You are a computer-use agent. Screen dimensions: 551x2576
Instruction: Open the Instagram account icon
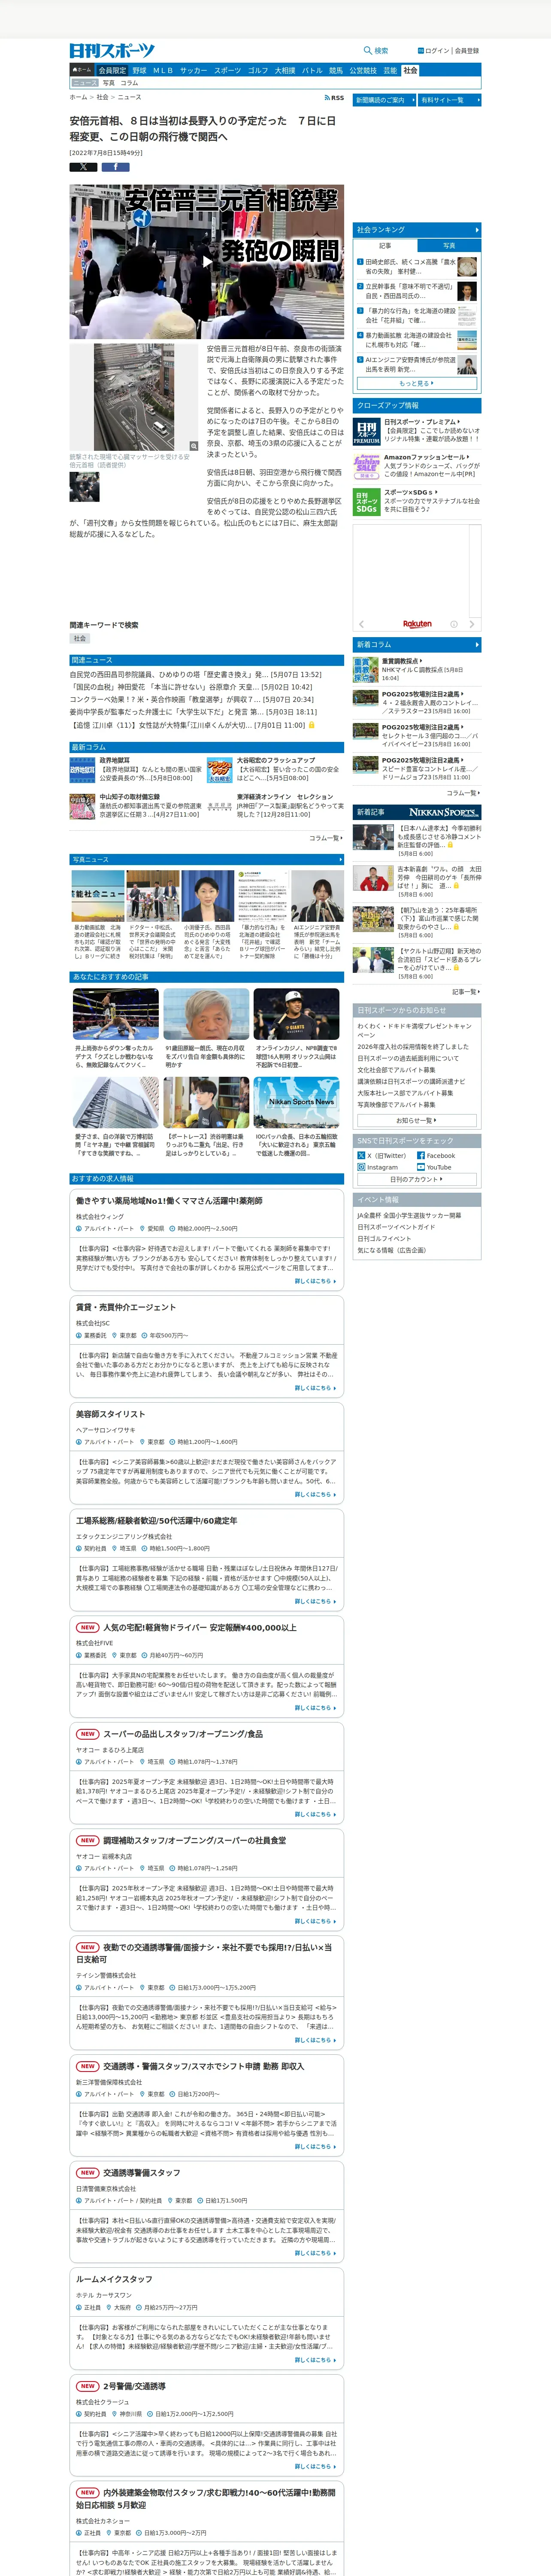(x=361, y=1167)
